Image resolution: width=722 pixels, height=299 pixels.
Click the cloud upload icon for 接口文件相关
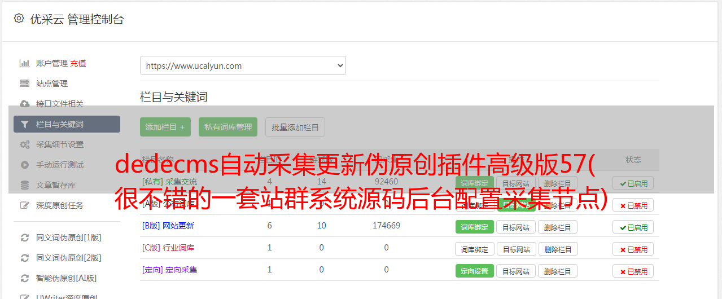coord(24,104)
